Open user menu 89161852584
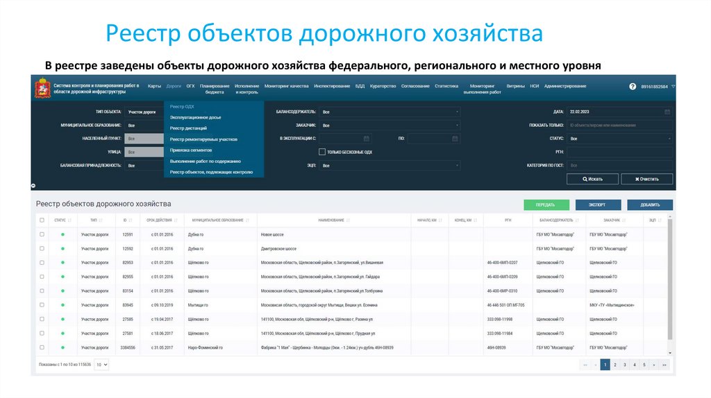The height and width of the screenshot is (398, 711). (658, 87)
